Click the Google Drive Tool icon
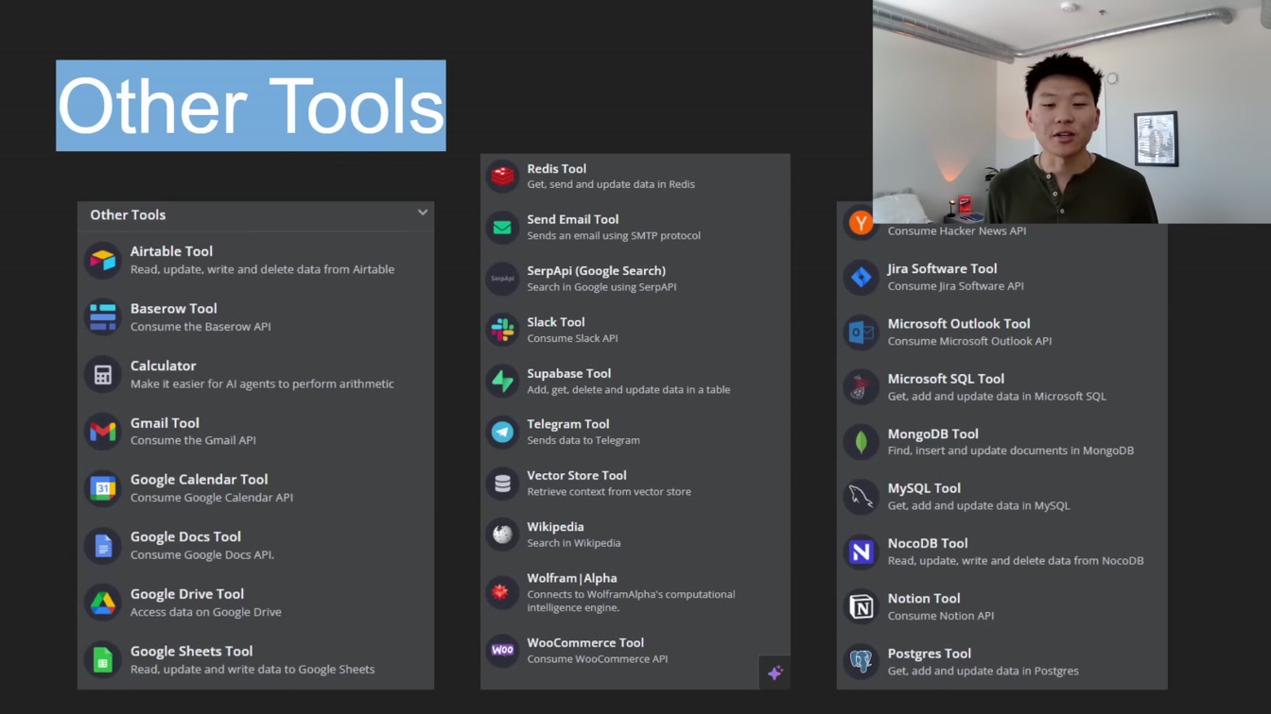Image resolution: width=1271 pixels, height=714 pixels. coord(103,603)
